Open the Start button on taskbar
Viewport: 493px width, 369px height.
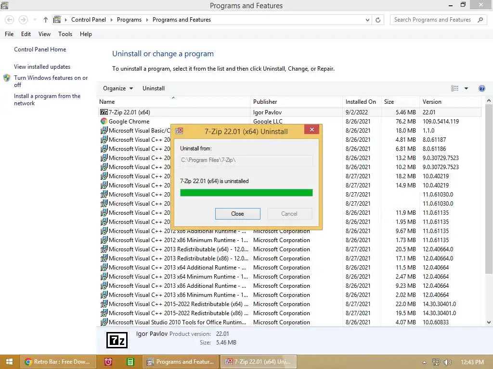pyautogui.click(x=10, y=362)
